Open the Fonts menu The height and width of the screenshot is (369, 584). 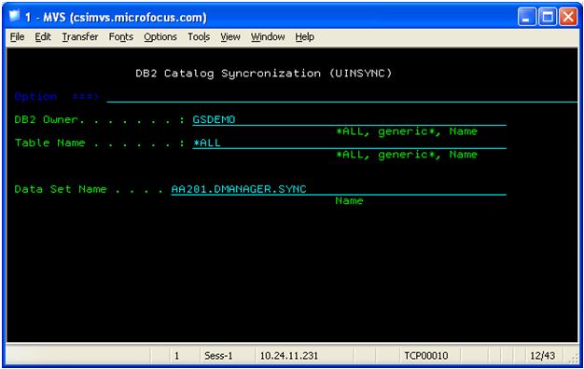click(120, 37)
